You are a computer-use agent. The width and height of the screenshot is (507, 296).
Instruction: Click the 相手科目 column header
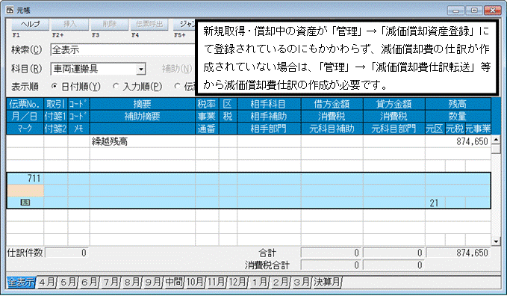(269, 104)
